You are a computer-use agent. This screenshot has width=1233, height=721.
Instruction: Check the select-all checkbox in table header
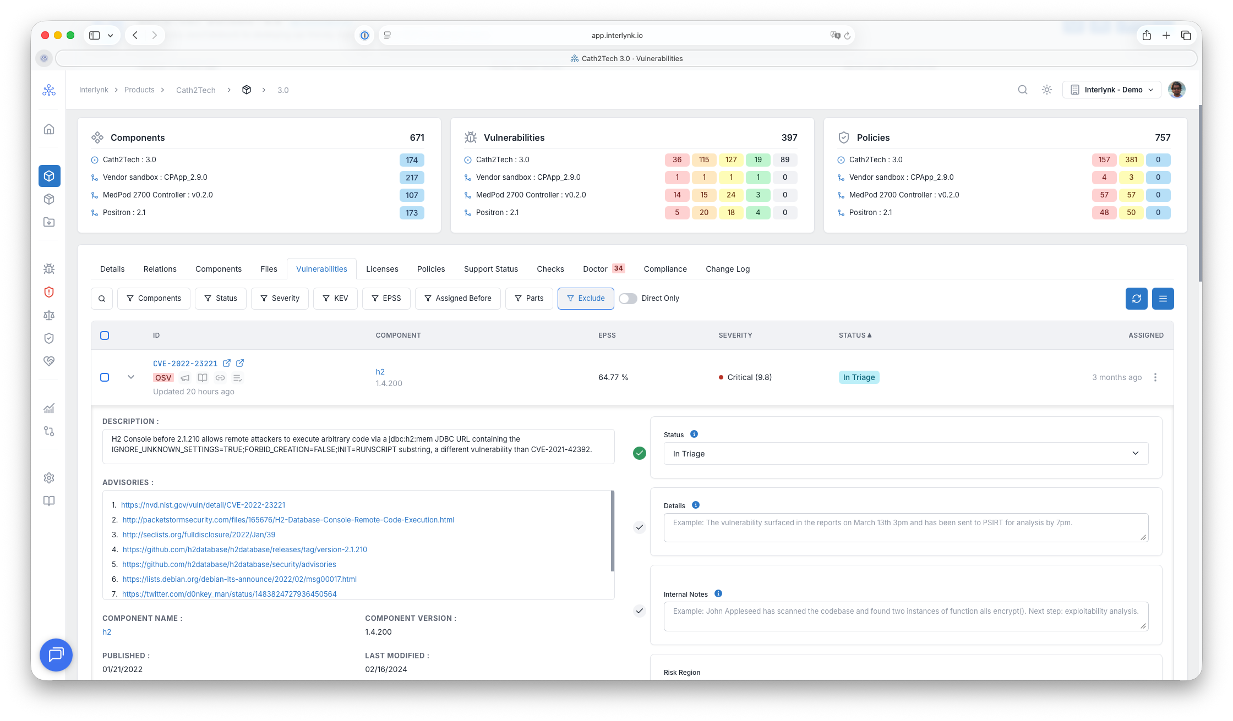[105, 335]
